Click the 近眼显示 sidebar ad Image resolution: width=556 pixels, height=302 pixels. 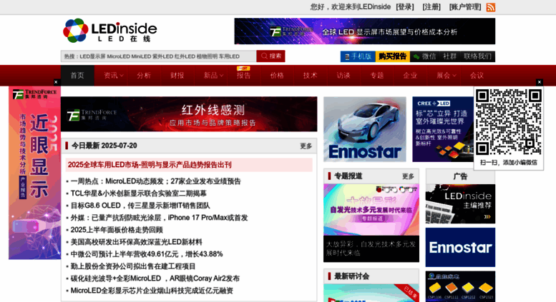[35, 173]
